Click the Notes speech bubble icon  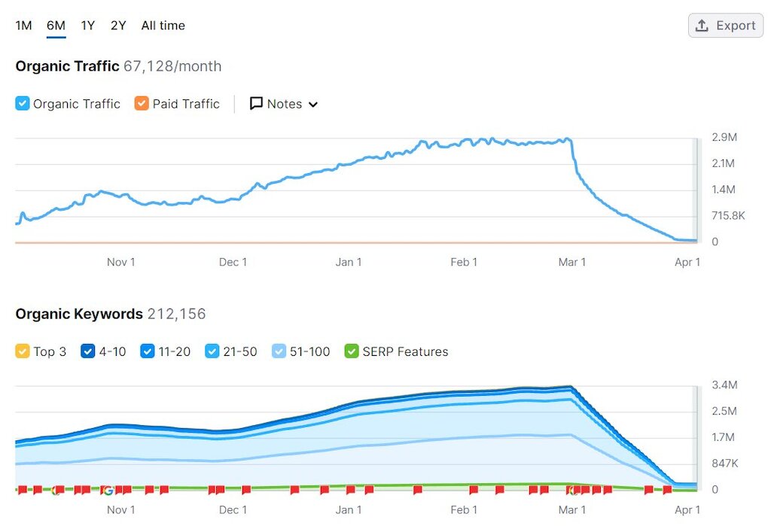[x=256, y=104]
